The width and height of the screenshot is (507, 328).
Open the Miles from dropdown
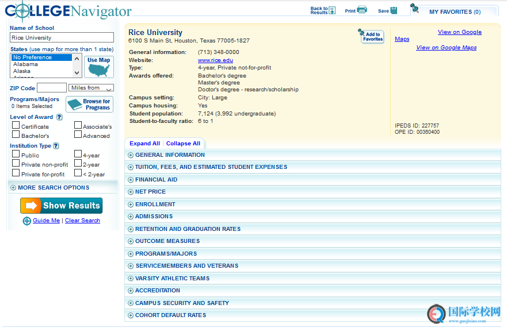[x=91, y=88]
